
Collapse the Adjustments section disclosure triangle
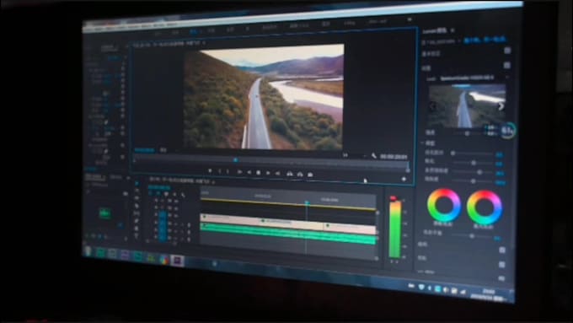pyautogui.click(x=422, y=143)
